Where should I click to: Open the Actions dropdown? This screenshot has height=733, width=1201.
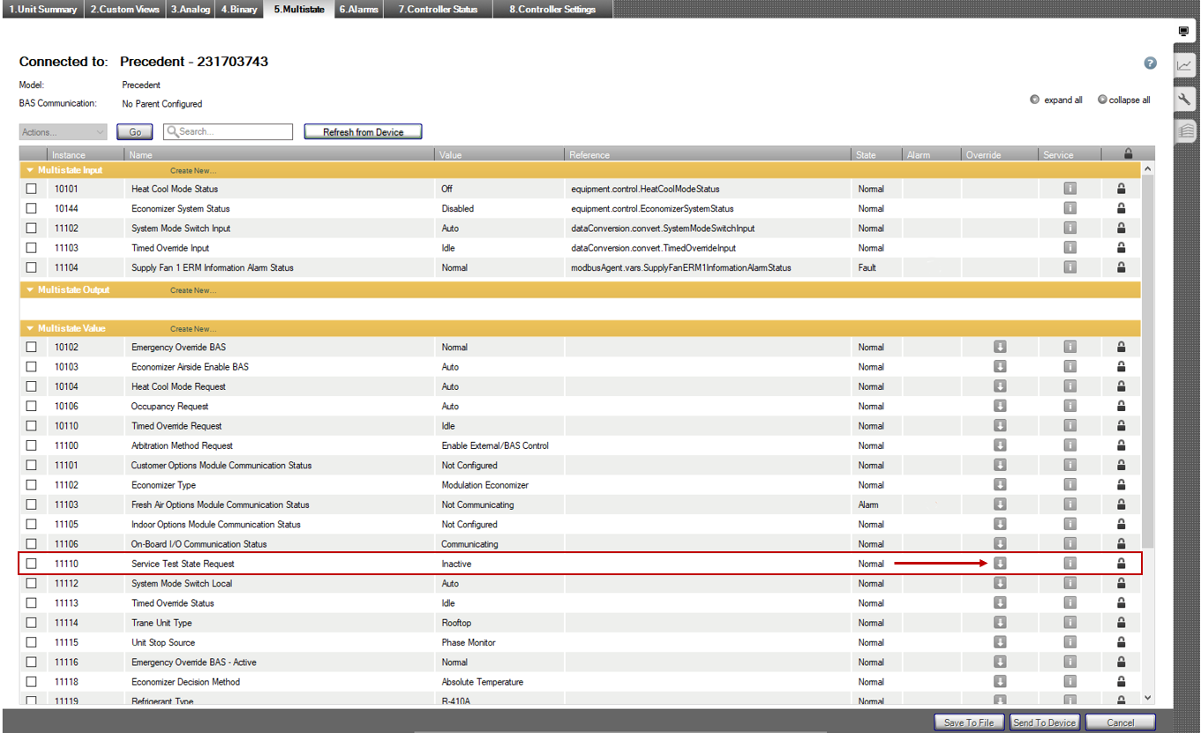(x=63, y=132)
